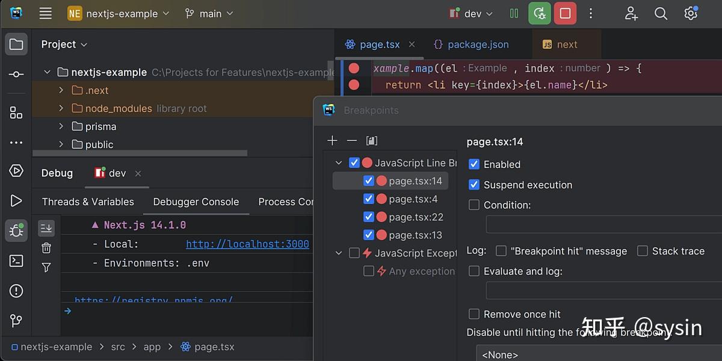Stop the dev process
The width and height of the screenshot is (722, 361).
(565, 13)
